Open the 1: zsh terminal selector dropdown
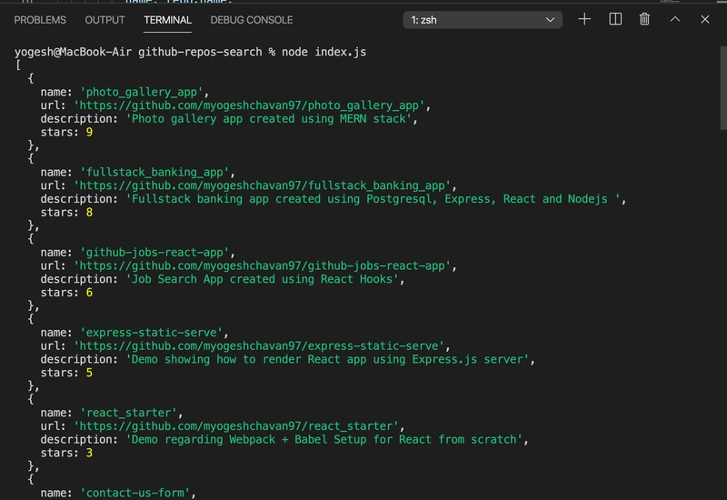This screenshot has width=727, height=500. tap(483, 20)
